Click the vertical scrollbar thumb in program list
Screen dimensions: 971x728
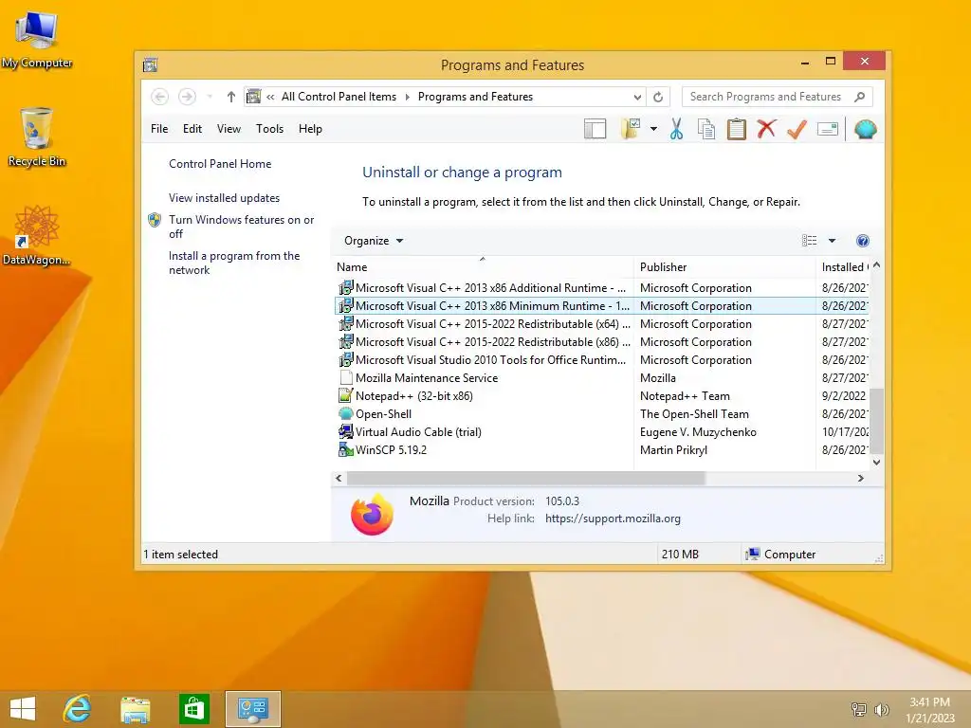876,421
